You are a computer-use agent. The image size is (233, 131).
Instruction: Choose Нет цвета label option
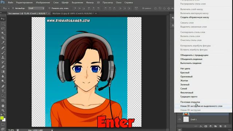tap(185, 69)
